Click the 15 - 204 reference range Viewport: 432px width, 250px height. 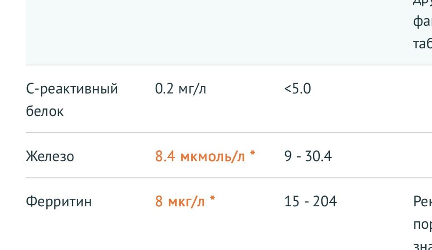[x=310, y=202]
